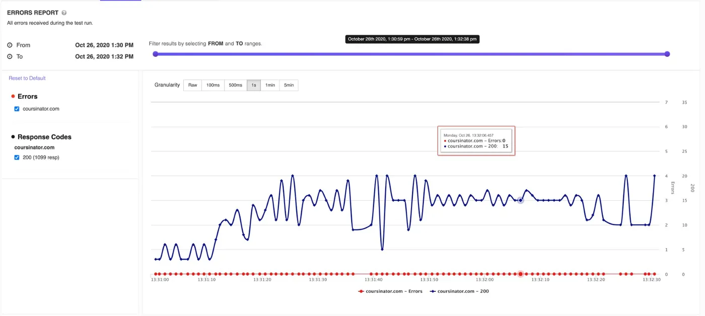
Task: Click the 13:31:10 x-axis label
Action: (207, 280)
